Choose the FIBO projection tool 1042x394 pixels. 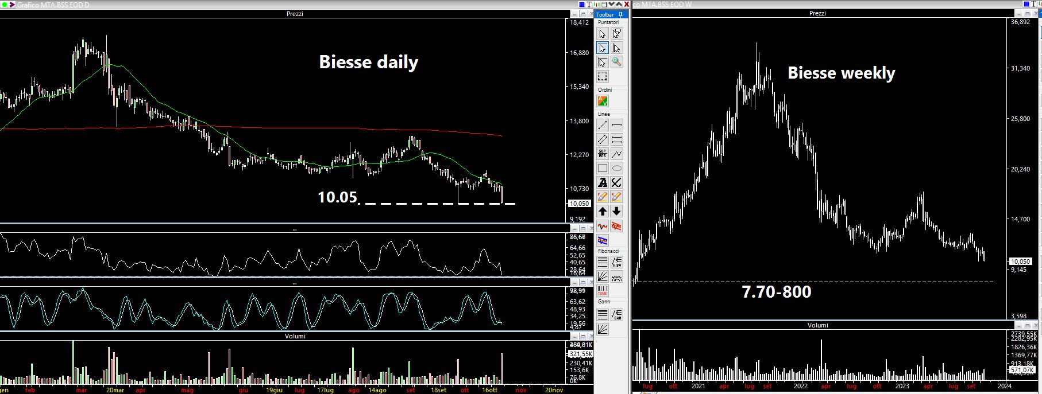pyautogui.click(x=616, y=262)
